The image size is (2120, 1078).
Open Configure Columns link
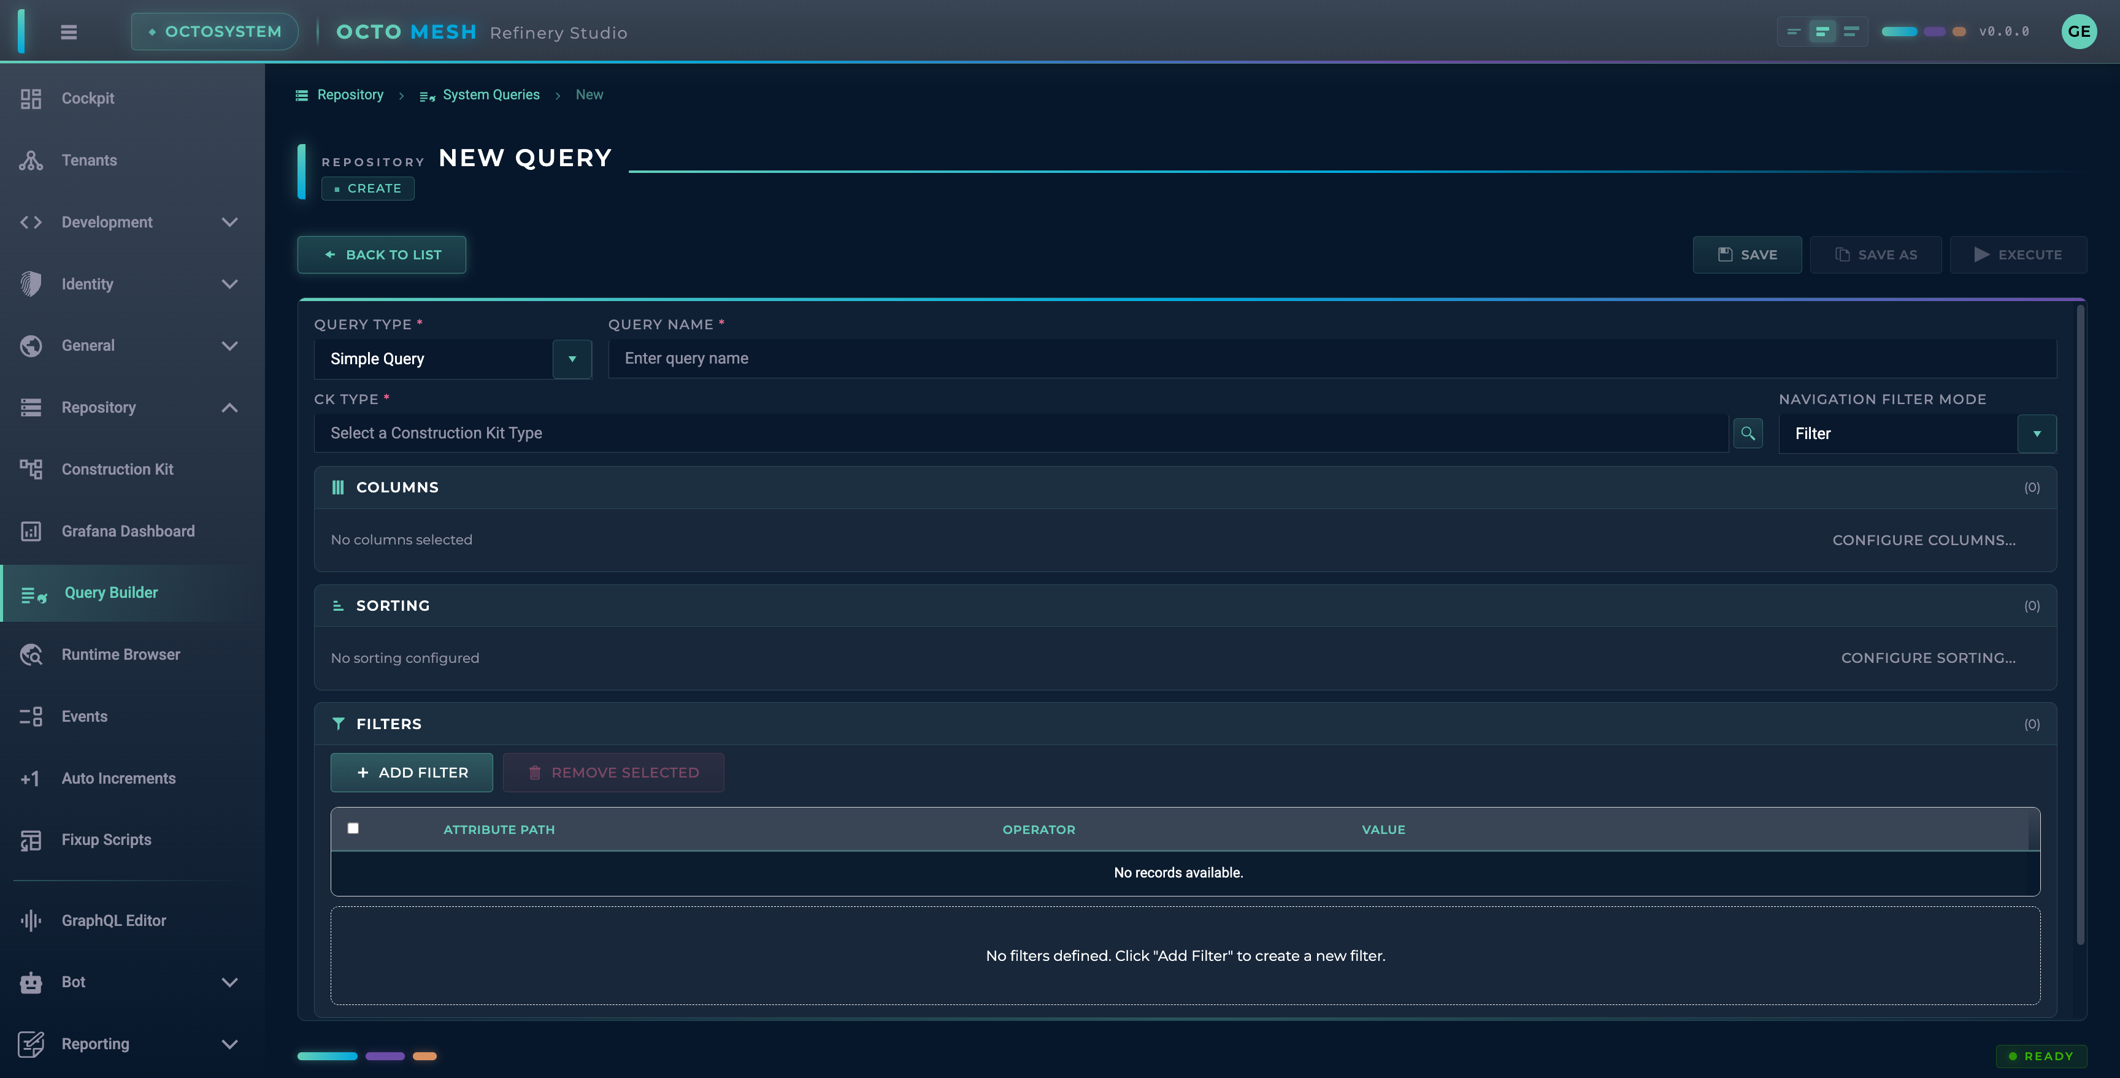(1924, 541)
